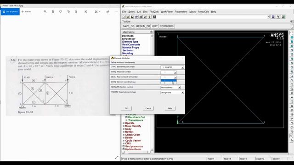This screenshot has height=165, width=294.
Task: Collapse the ANSYS Toolbar panel icon
Action: click(x=291, y=22)
